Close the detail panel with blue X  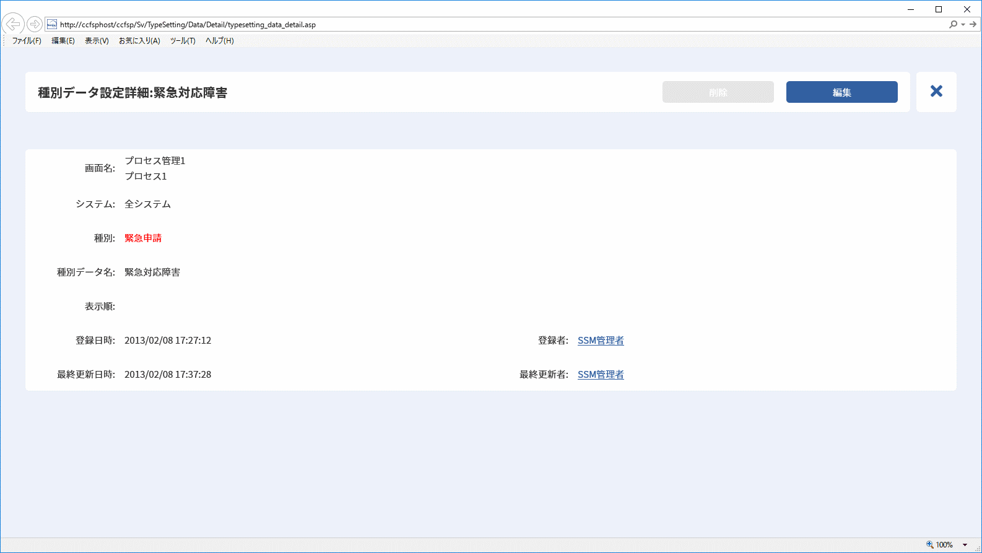click(x=936, y=91)
